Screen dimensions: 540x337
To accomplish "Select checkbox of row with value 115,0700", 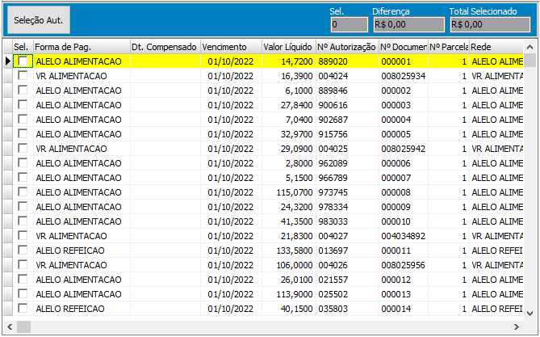I will tap(23, 192).
